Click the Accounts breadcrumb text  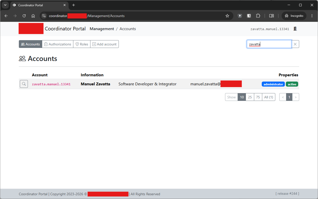pyautogui.click(x=128, y=29)
